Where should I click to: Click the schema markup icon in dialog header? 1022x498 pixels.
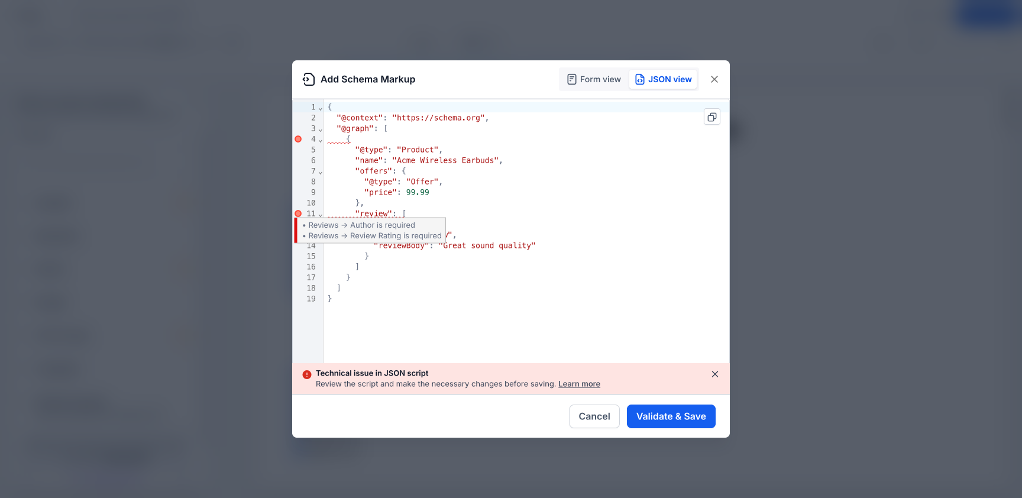pos(309,79)
